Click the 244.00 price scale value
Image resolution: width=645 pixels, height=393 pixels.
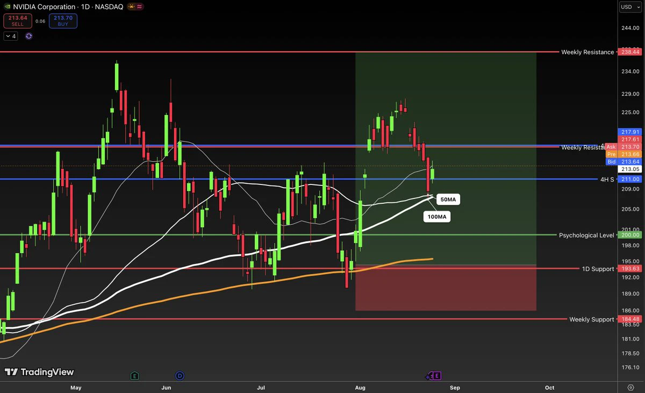point(629,28)
